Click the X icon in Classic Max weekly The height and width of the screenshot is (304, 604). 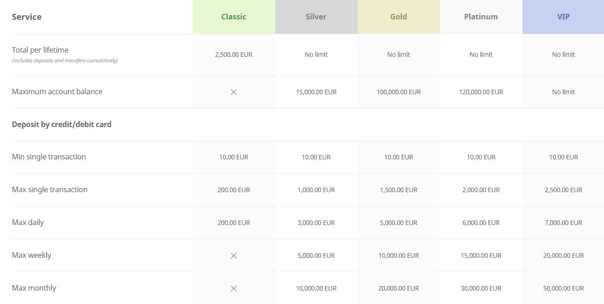tap(233, 255)
